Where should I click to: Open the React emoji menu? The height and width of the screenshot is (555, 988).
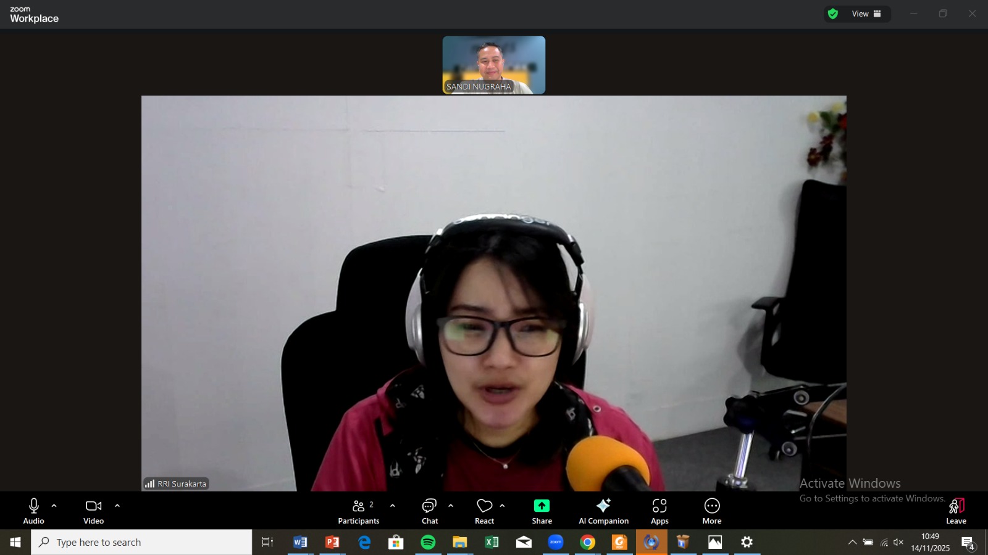tap(485, 511)
